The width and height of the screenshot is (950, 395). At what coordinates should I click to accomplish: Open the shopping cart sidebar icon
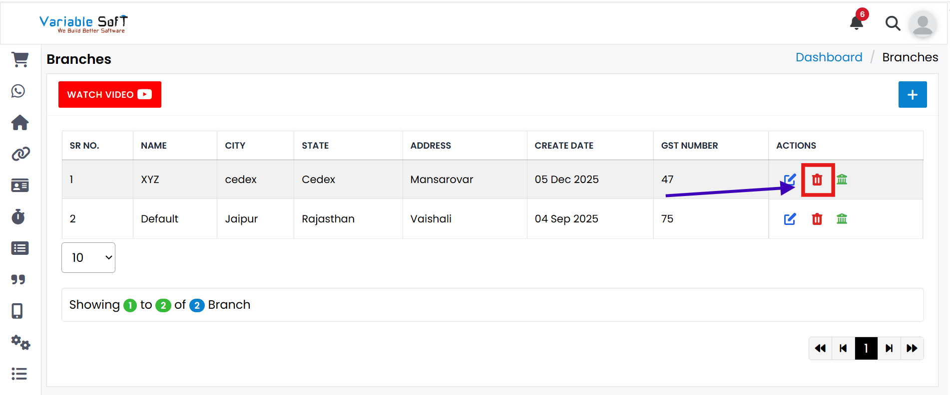pos(20,60)
